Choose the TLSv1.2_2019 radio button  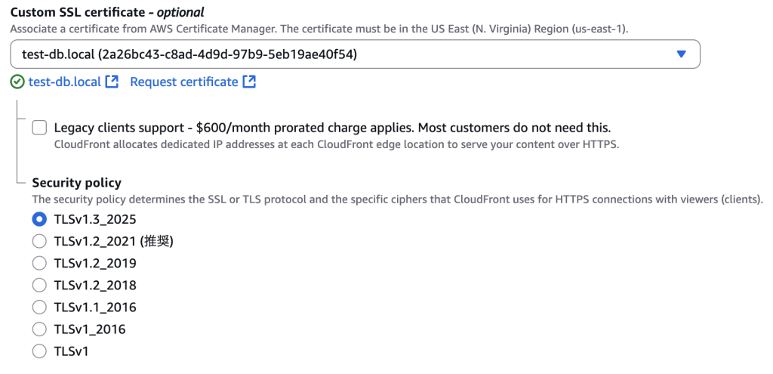pyautogui.click(x=39, y=263)
